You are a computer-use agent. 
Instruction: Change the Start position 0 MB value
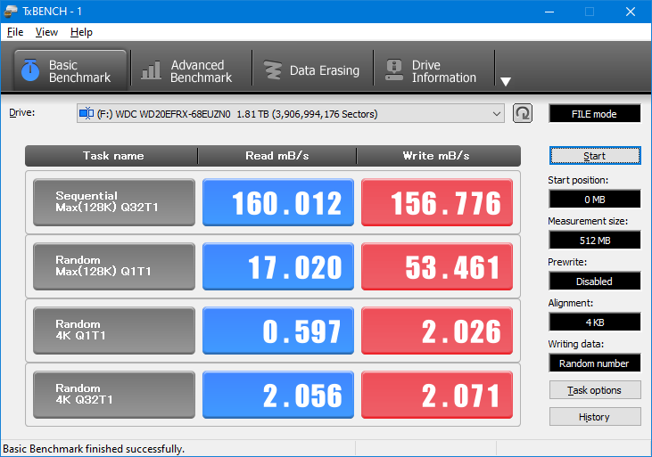595,200
